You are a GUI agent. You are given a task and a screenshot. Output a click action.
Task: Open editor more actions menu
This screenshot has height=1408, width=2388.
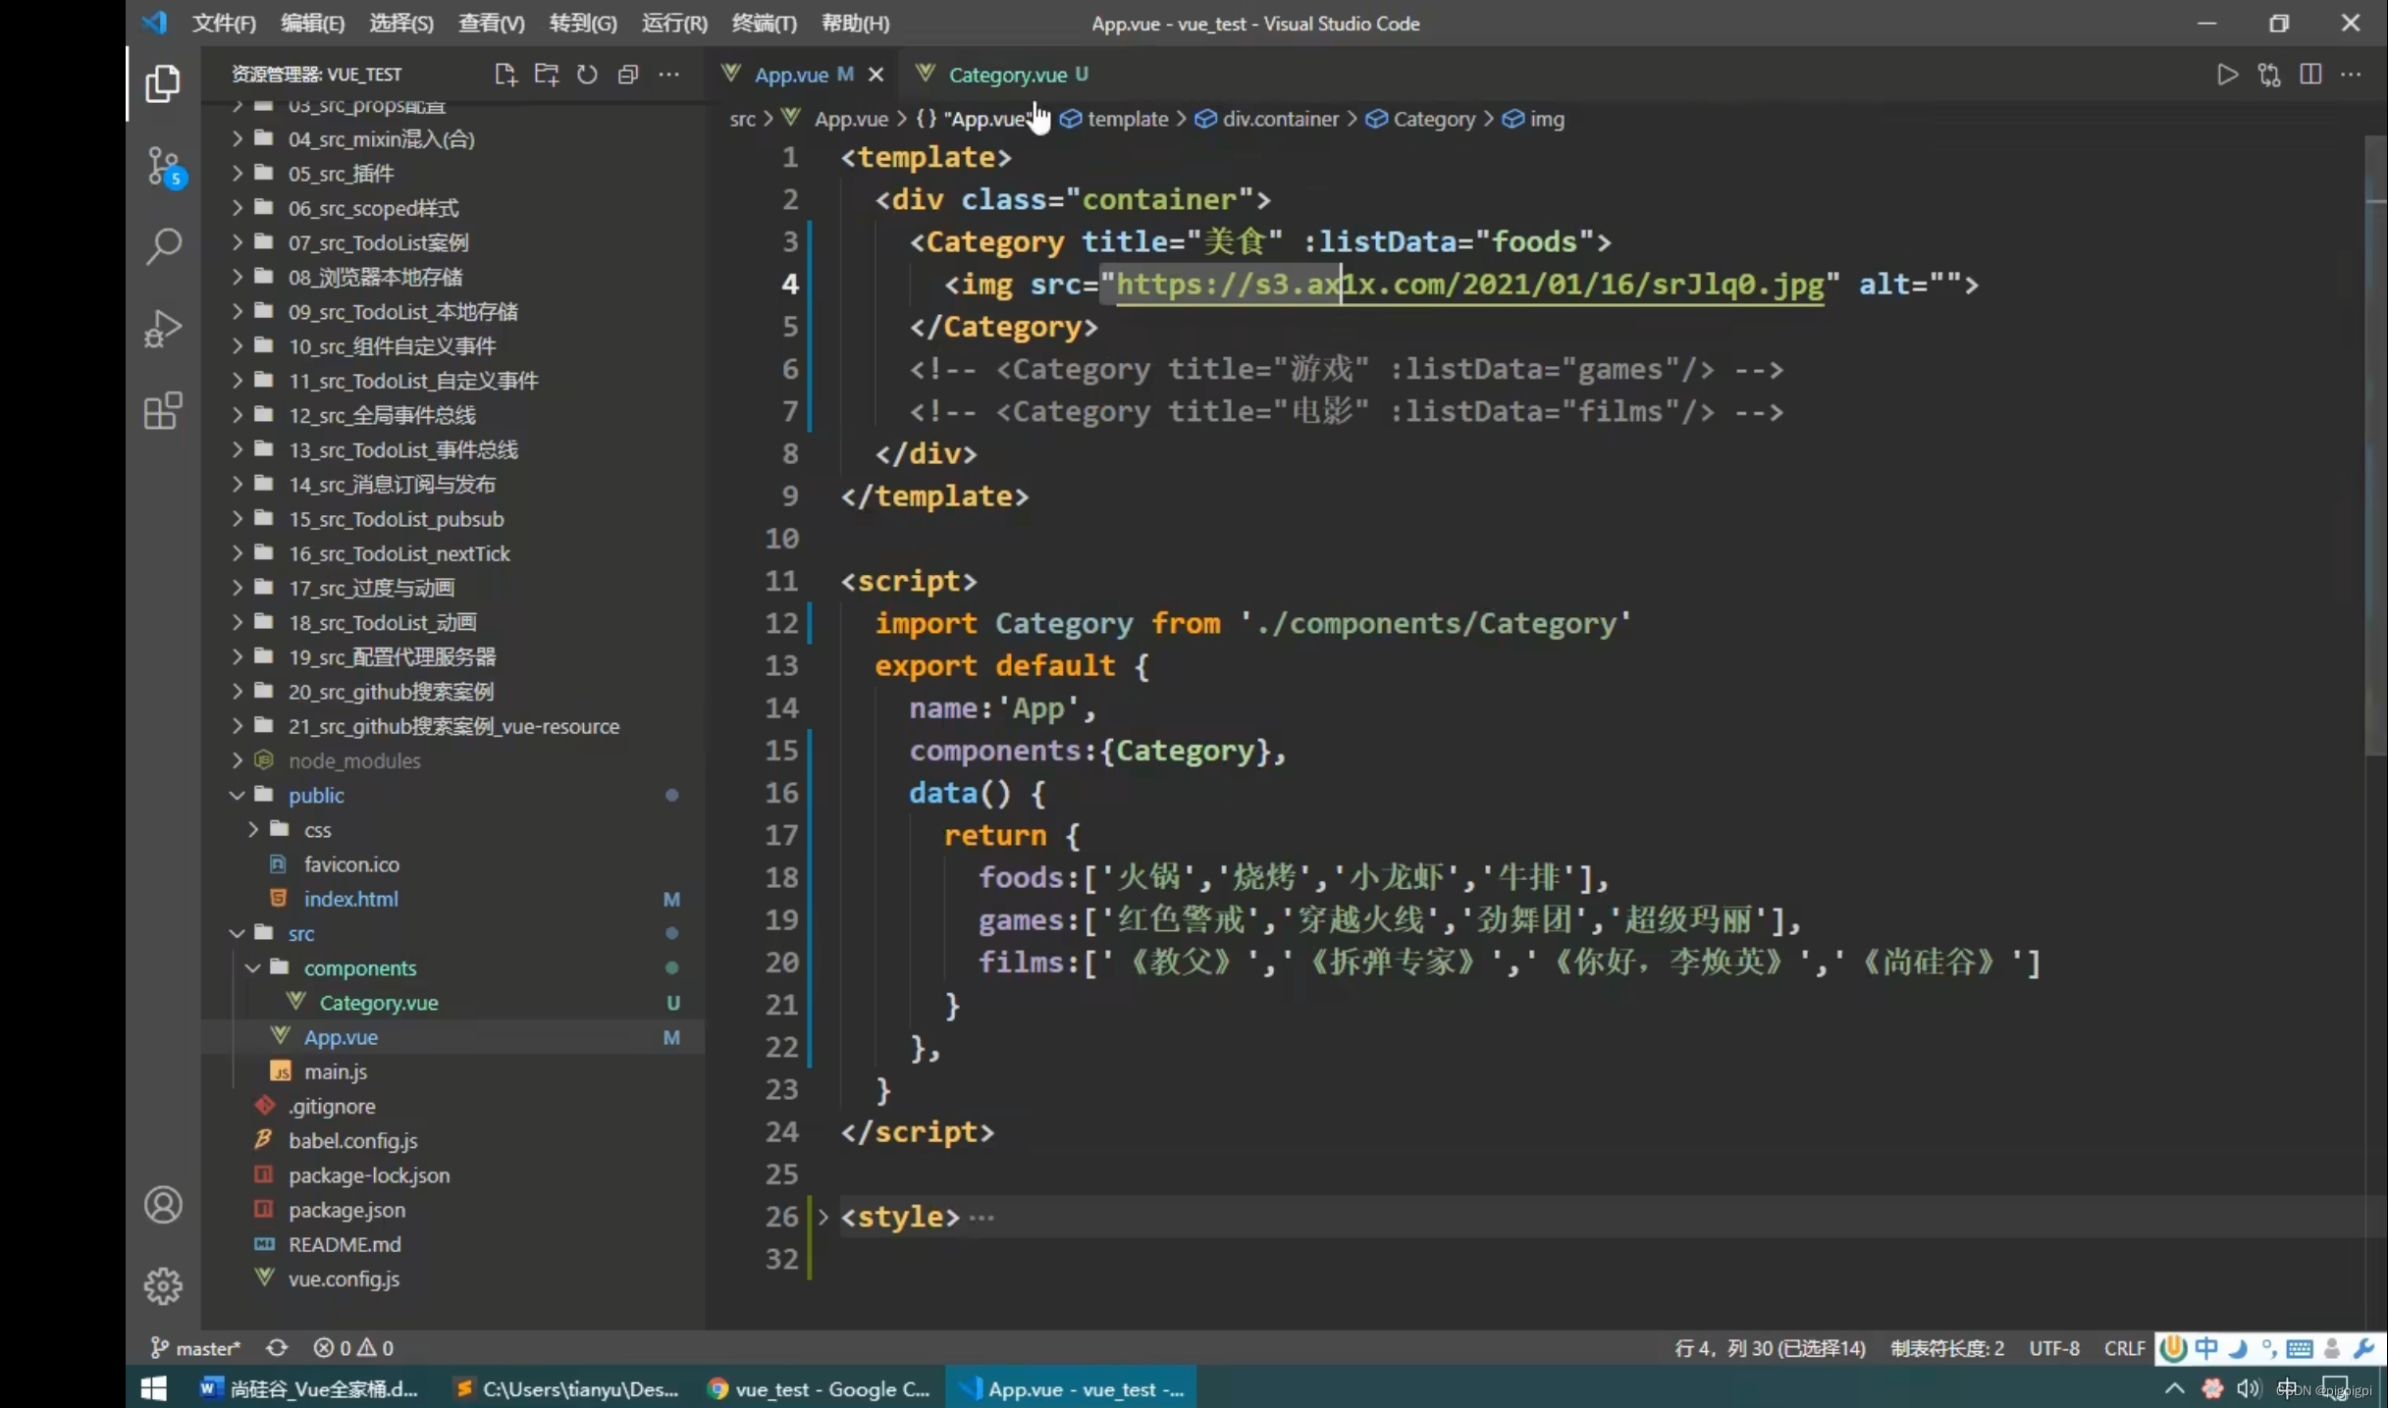2351,75
